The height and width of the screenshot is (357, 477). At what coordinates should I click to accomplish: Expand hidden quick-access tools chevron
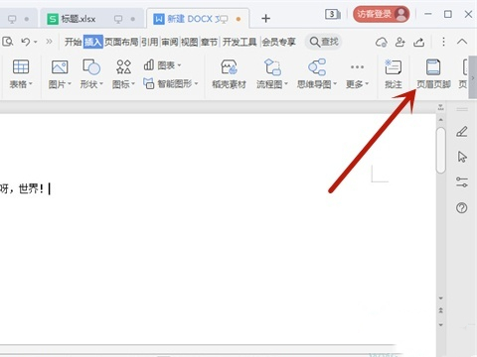pyautogui.click(x=49, y=42)
